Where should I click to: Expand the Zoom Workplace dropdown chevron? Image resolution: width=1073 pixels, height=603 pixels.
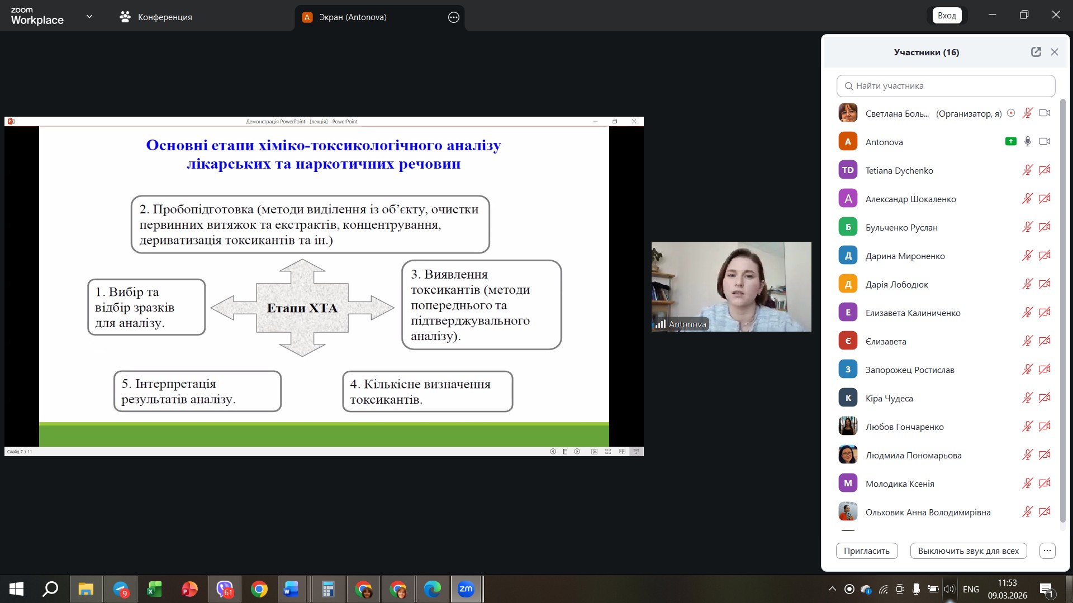pos(89,17)
